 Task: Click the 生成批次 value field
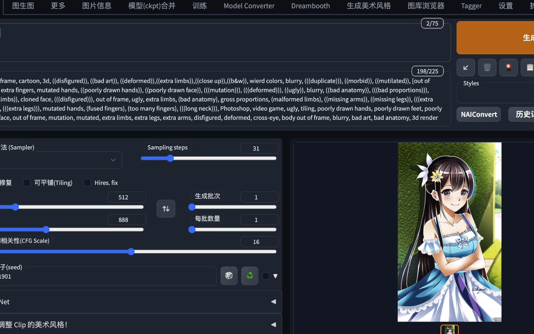coord(259,197)
